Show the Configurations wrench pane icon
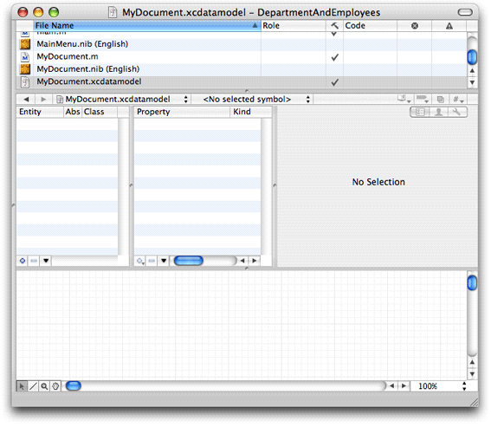491x427 pixels. click(457, 112)
